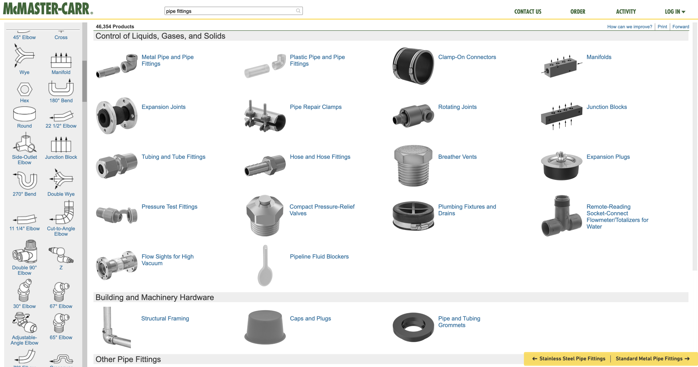Go back to Stainless Steel Pipe Fittings
The height and width of the screenshot is (367, 698).
(569, 359)
